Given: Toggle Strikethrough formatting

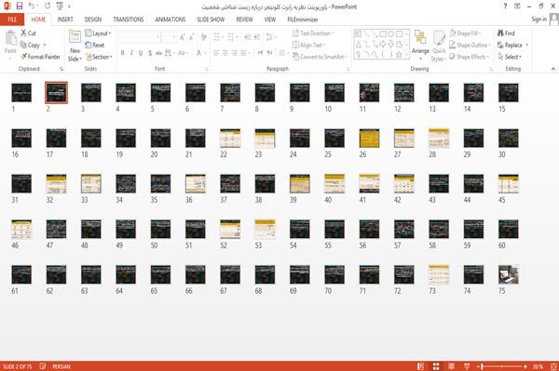Looking at the screenshot, I should (159, 53).
